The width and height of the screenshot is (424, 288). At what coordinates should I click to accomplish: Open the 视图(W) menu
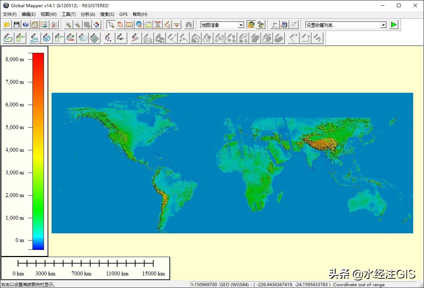(x=49, y=14)
